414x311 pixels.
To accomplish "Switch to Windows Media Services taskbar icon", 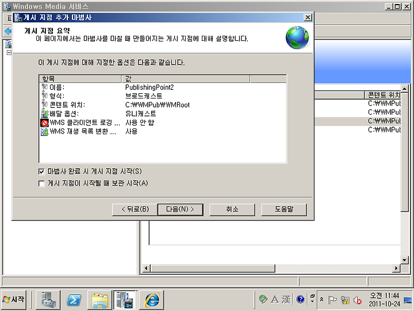I will [125, 299].
